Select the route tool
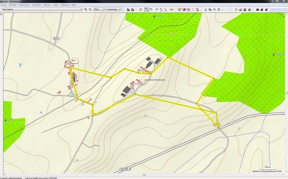Image resolution: width=288 pixels, height=179 pixels. pyautogui.click(x=161, y=9)
